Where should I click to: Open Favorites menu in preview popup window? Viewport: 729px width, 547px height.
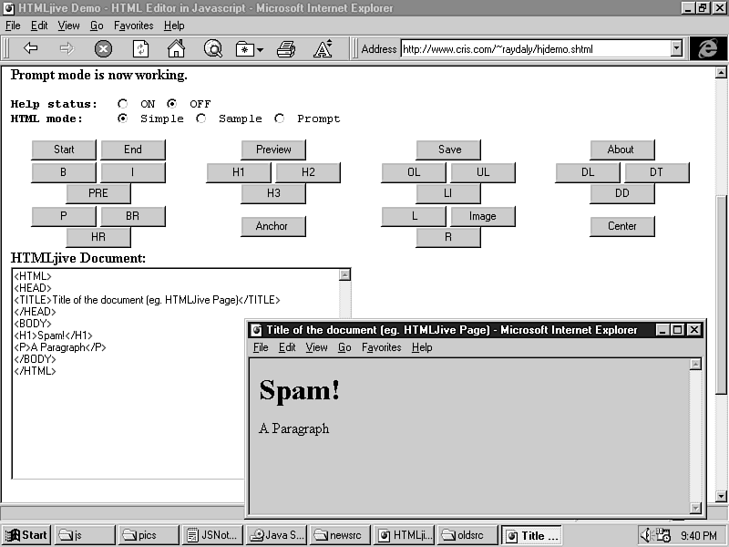pyautogui.click(x=381, y=347)
